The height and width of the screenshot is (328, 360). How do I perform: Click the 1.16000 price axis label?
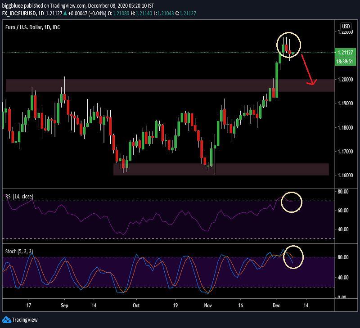click(x=345, y=175)
